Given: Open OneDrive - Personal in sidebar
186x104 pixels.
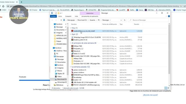Looking at the screenshot, I should (60, 51).
